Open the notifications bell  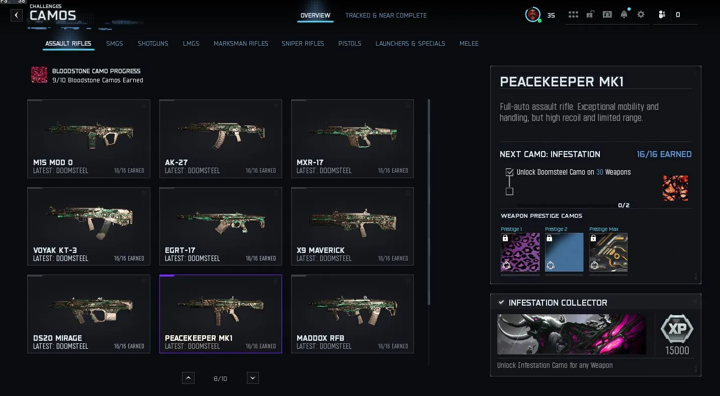624,14
